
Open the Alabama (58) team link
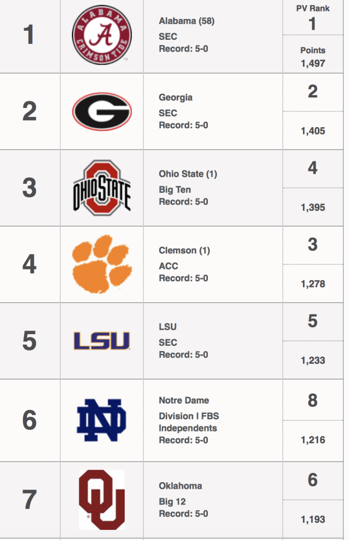[186, 21]
